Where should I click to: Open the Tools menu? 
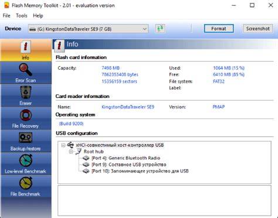[x=22, y=16]
